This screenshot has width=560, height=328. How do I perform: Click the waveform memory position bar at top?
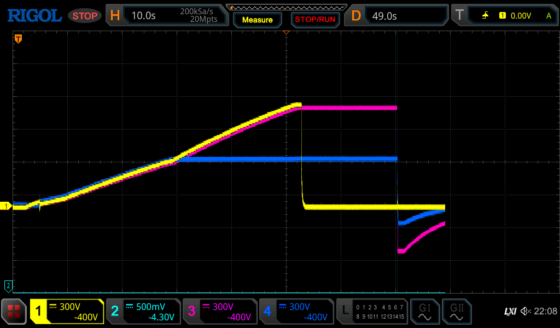point(286,7)
